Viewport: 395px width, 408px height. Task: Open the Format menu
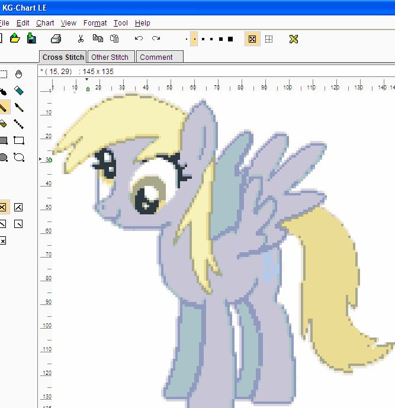pyautogui.click(x=95, y=23)
